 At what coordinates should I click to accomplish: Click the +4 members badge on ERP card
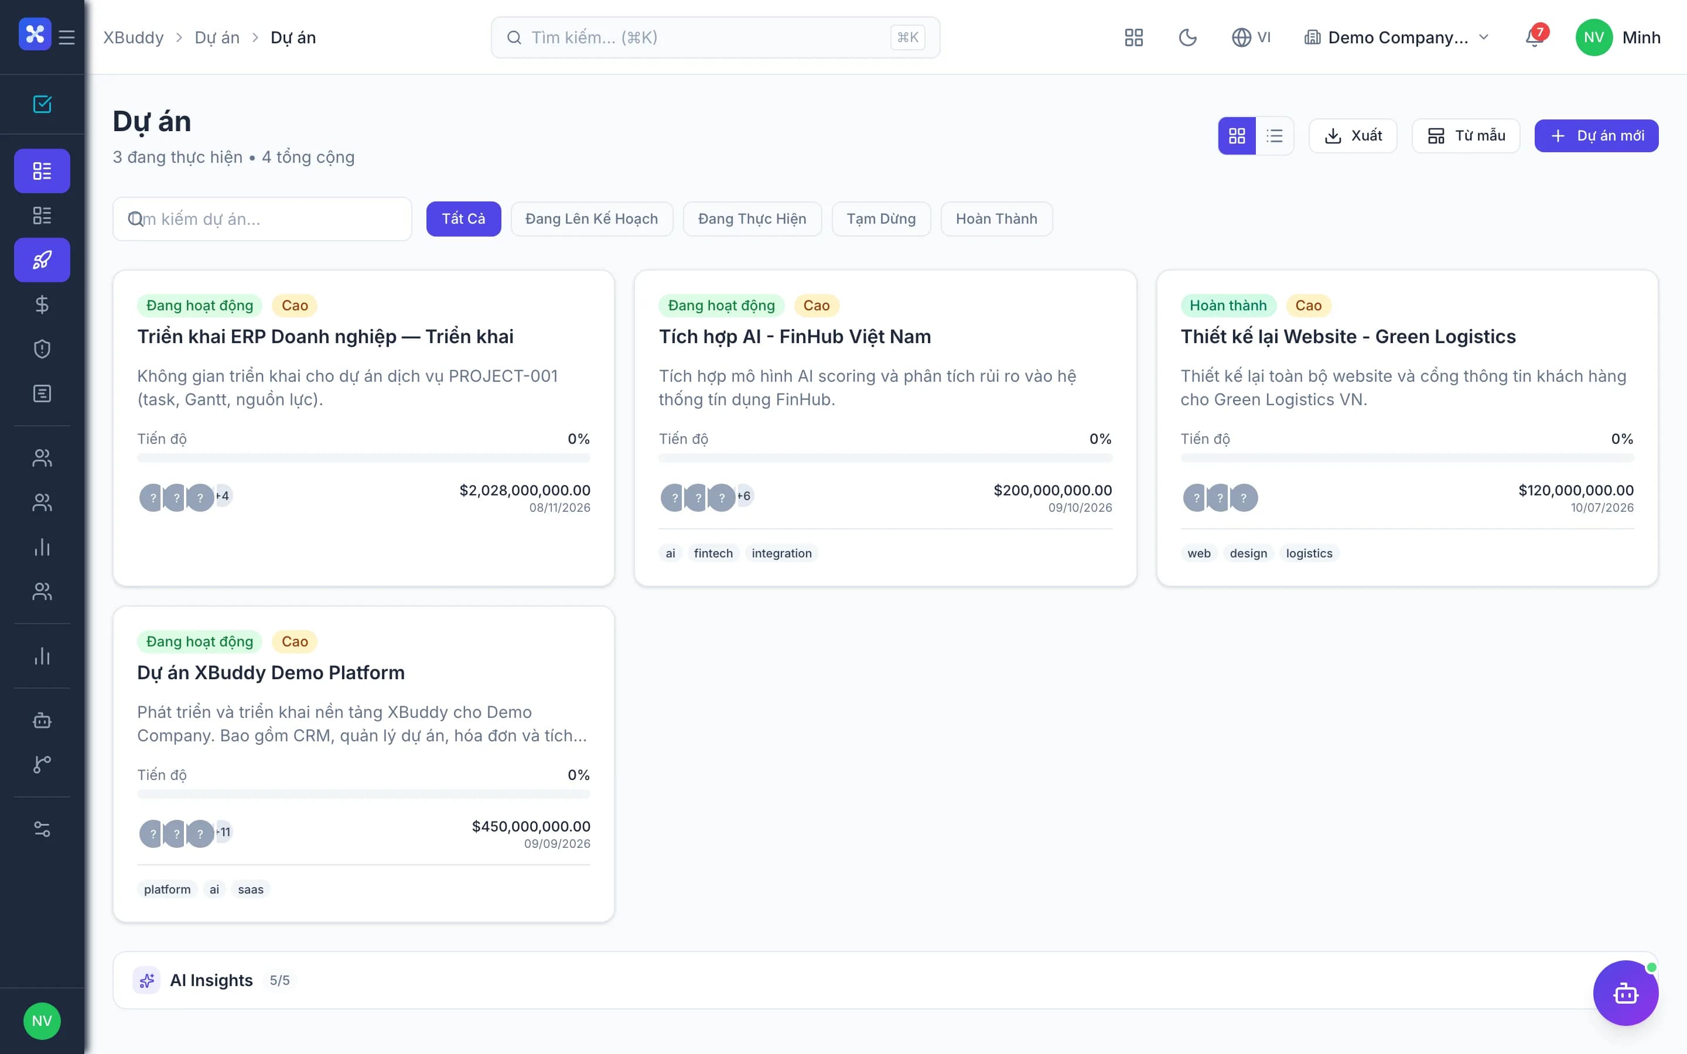pos(223,495)
